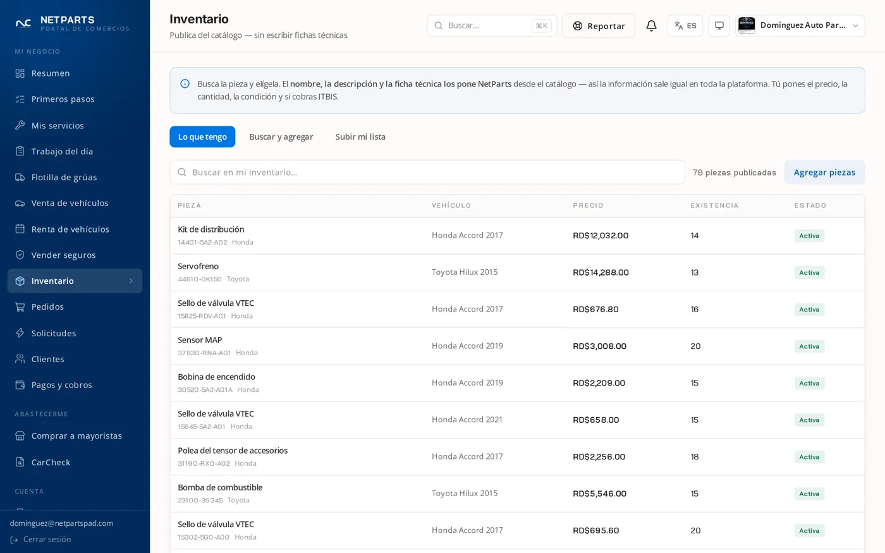The width and height of the screenshot is (885, 553).
Task: Click price RD$14,288.00 of Servofreno
Action: (601, 272)
